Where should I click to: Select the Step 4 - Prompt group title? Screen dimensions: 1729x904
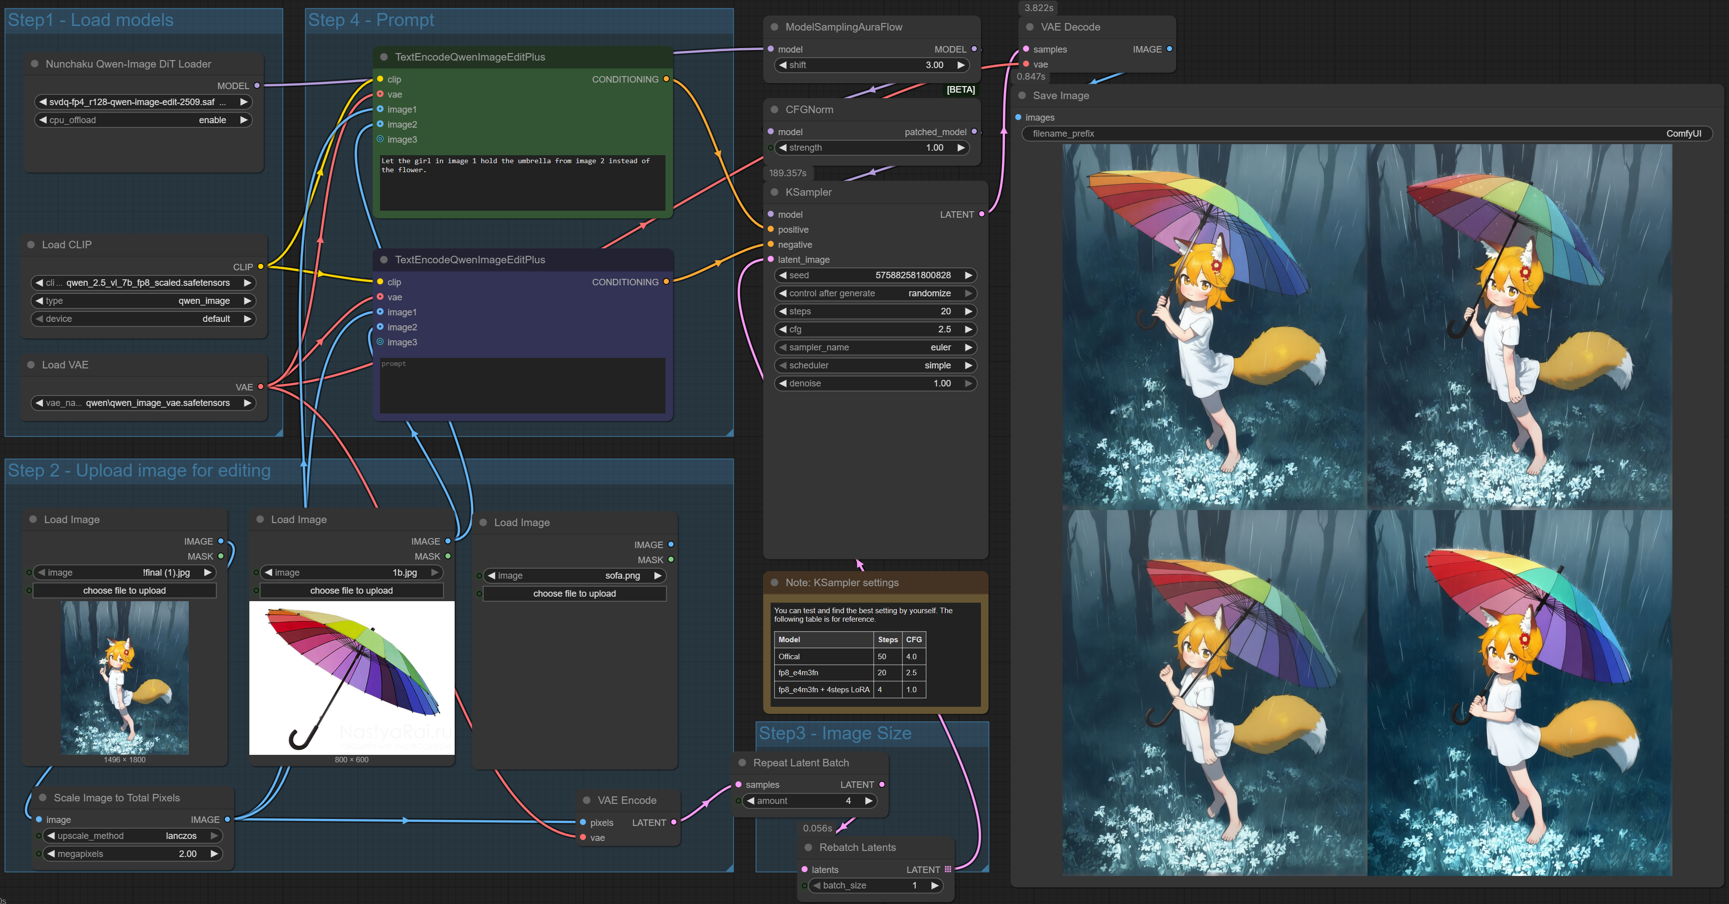point(371,20)
